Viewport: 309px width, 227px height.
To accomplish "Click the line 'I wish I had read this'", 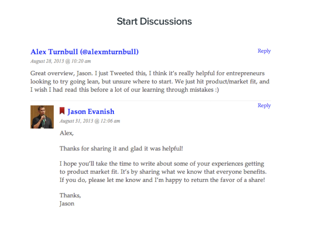I will coord(125,90).
